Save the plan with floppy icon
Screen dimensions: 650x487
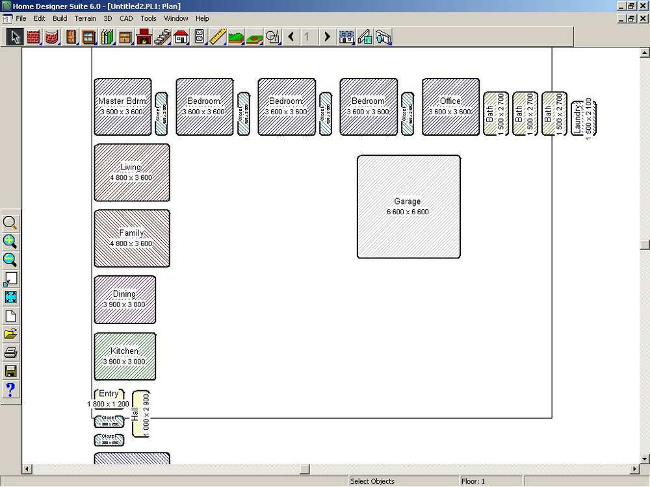10,371
